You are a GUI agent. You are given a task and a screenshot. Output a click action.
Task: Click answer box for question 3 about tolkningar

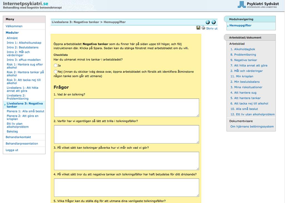(x=126, y=161)
